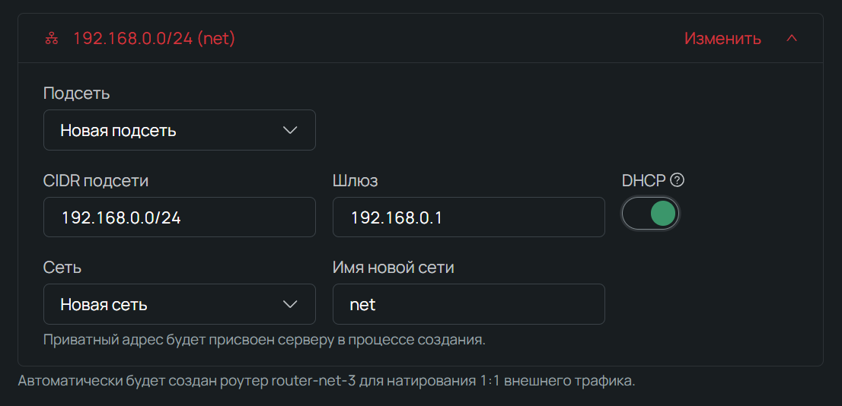Click the router-net-3 note text
The image size is (842, 406).
pyautogui.click(x=326, y=381)
